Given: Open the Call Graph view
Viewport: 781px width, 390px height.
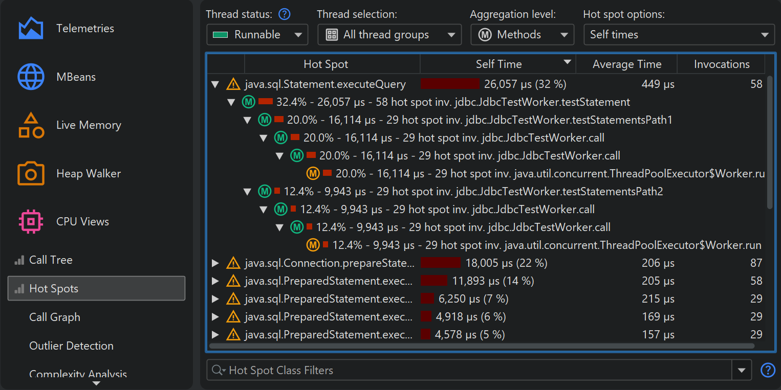Looking at the screenshot, I should (55, 317).
